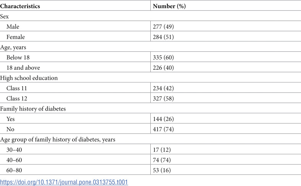The image size is (301, 186).
Task: Click the Number (%) column header
Action: (x=169, y=6)
